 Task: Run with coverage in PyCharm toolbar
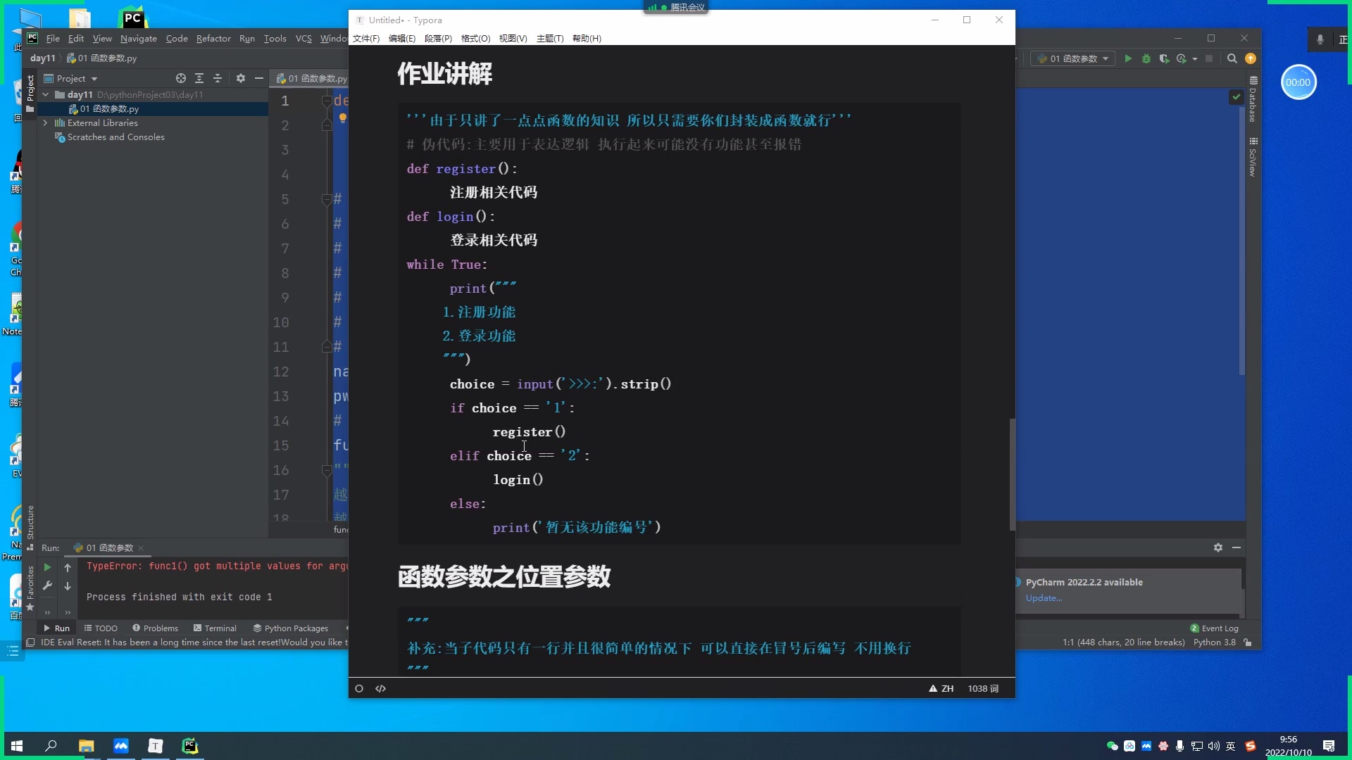click(1165, 58)
